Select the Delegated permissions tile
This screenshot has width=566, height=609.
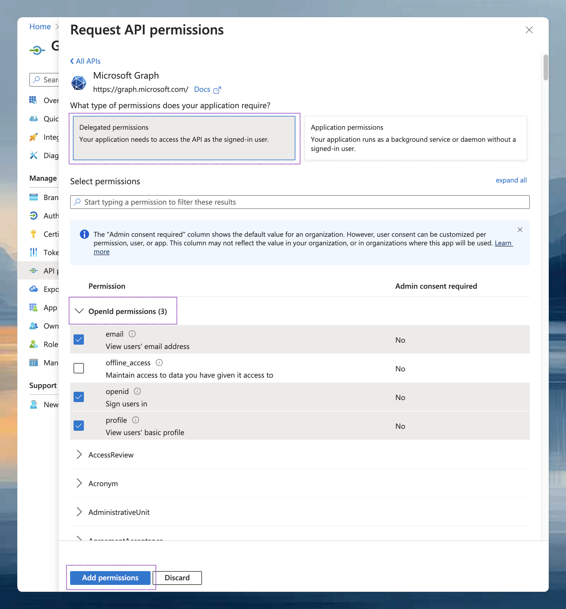point(184,138)
